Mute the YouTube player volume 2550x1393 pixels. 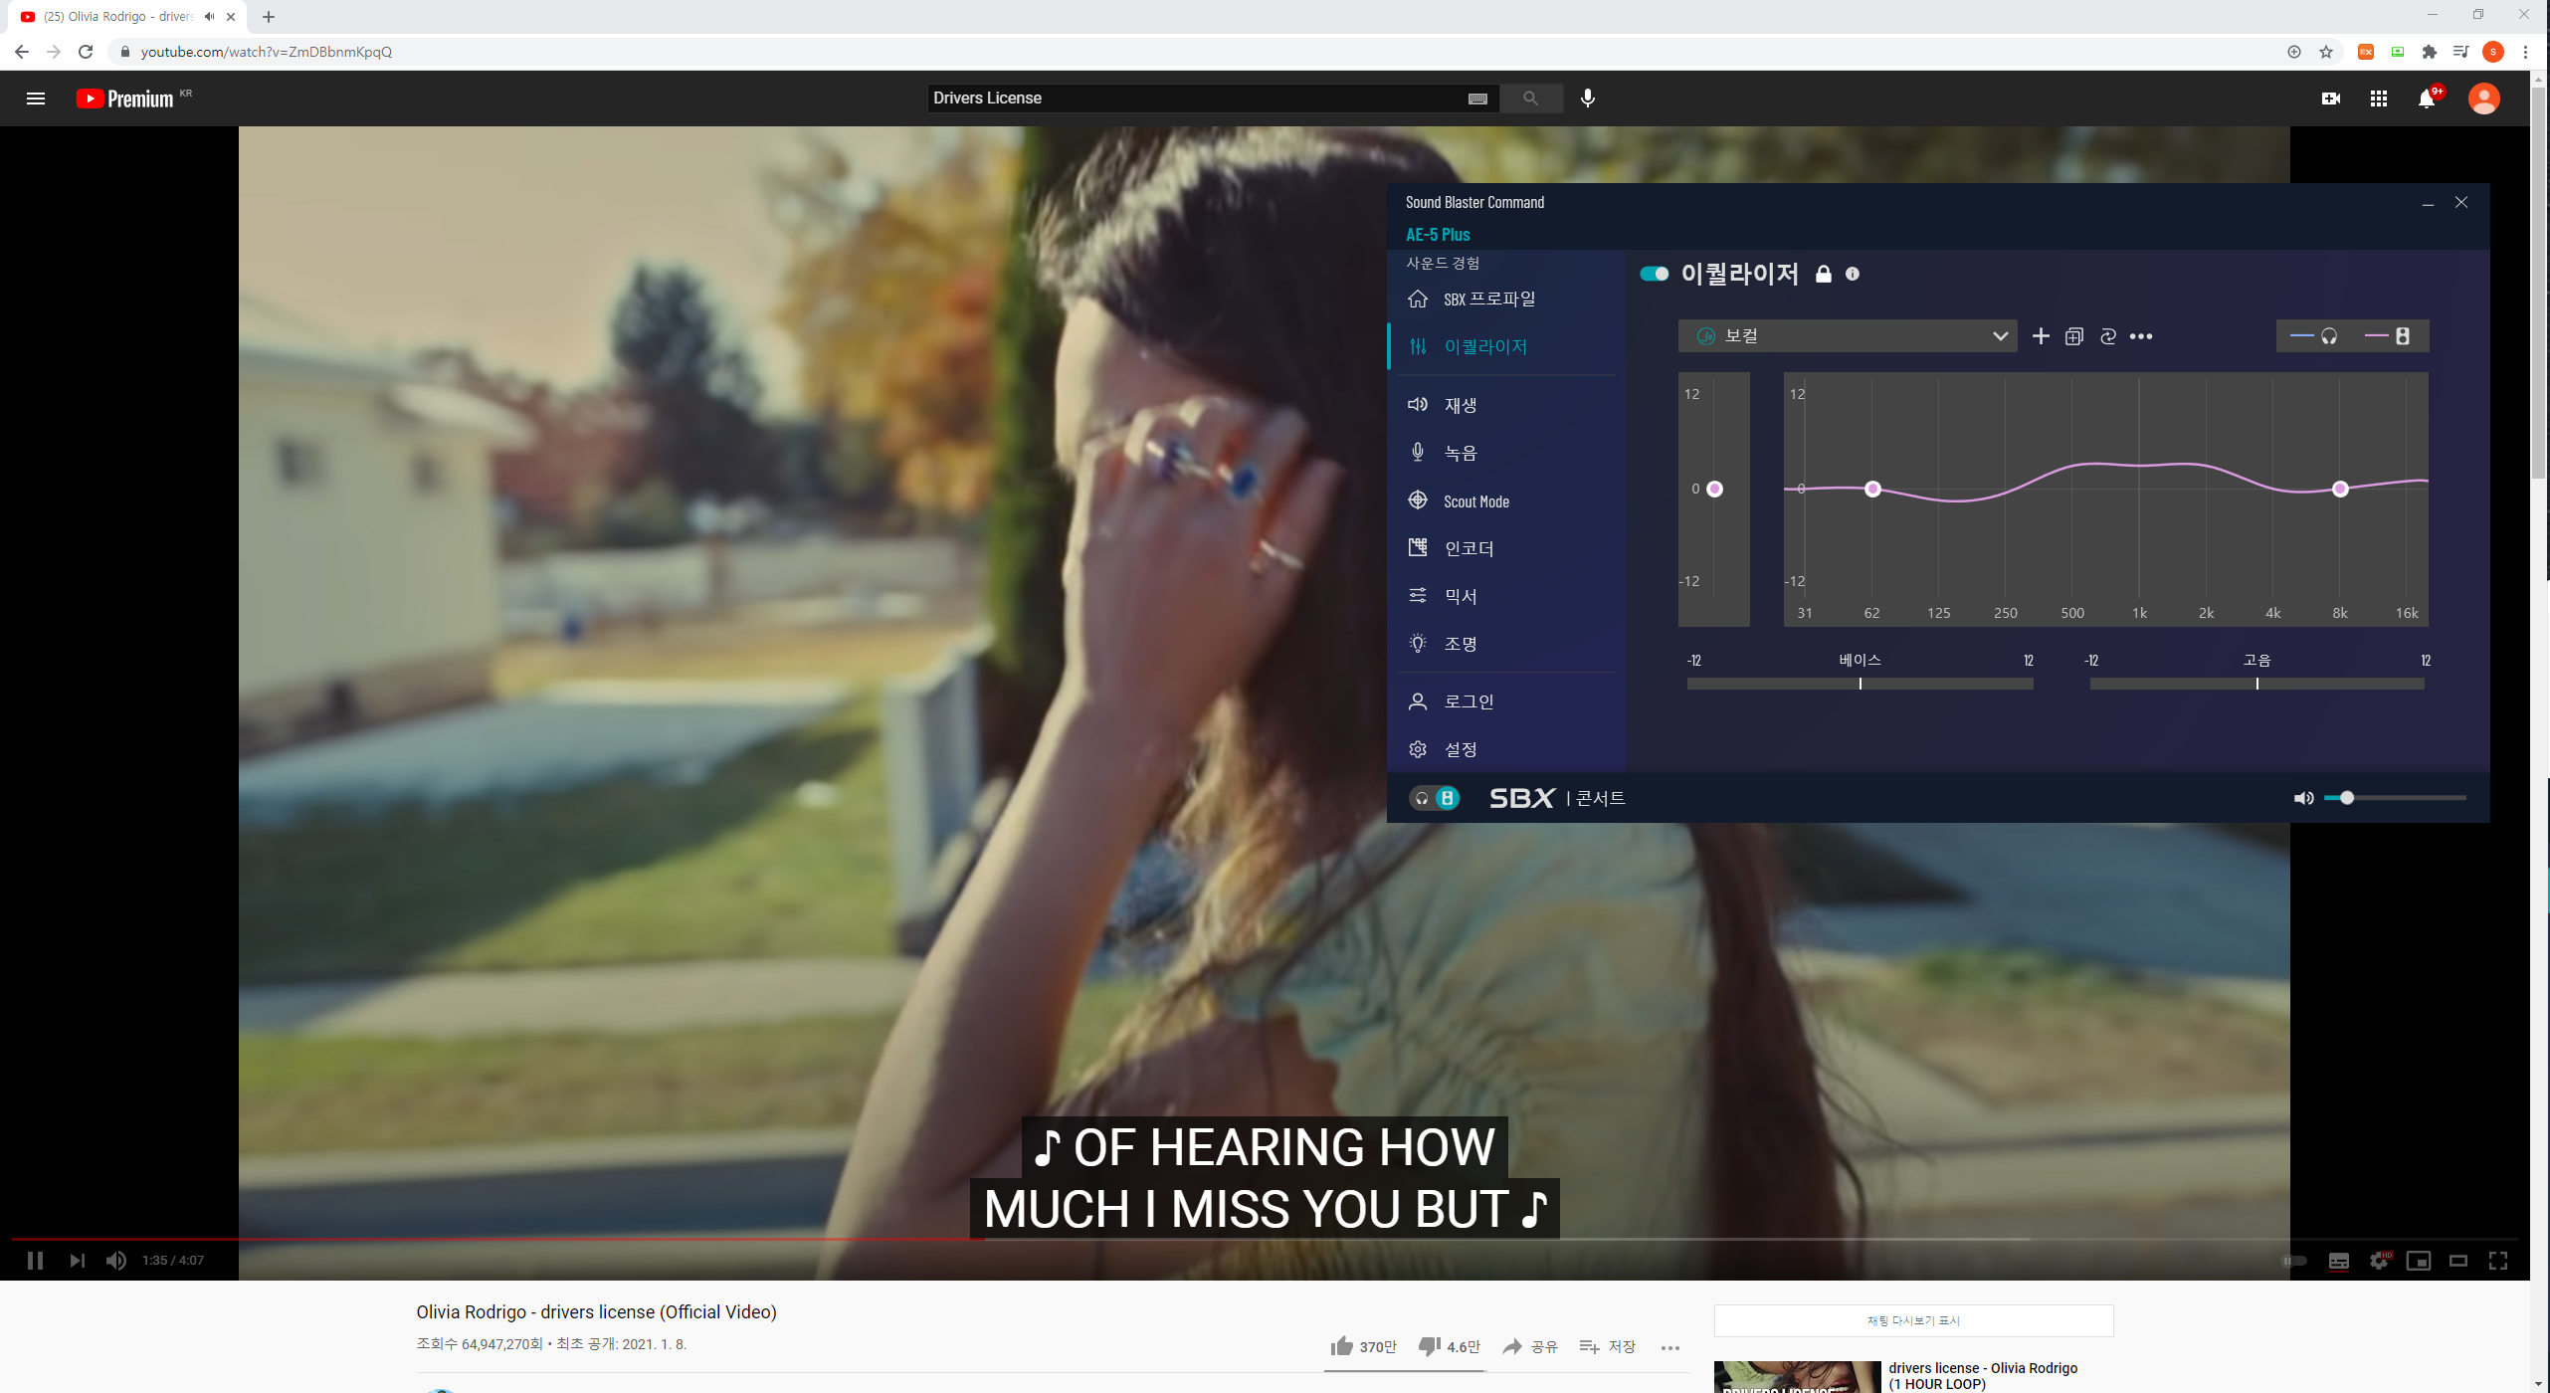[116, 1261]
